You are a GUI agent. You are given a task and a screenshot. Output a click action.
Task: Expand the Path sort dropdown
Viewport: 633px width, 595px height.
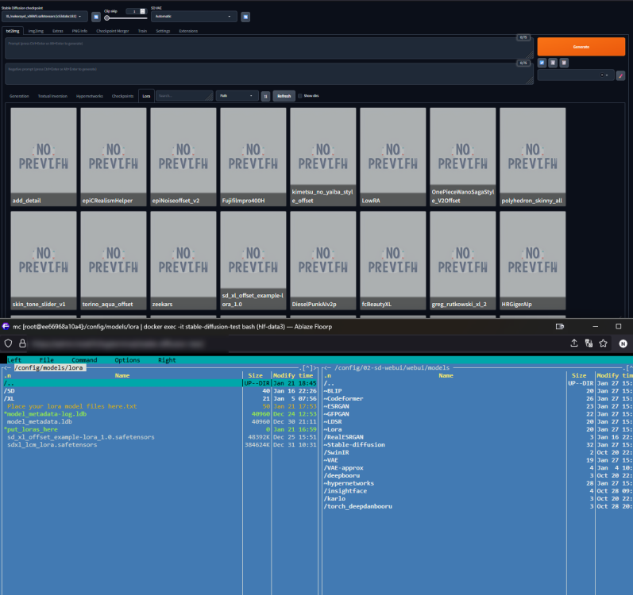[237, 96]
